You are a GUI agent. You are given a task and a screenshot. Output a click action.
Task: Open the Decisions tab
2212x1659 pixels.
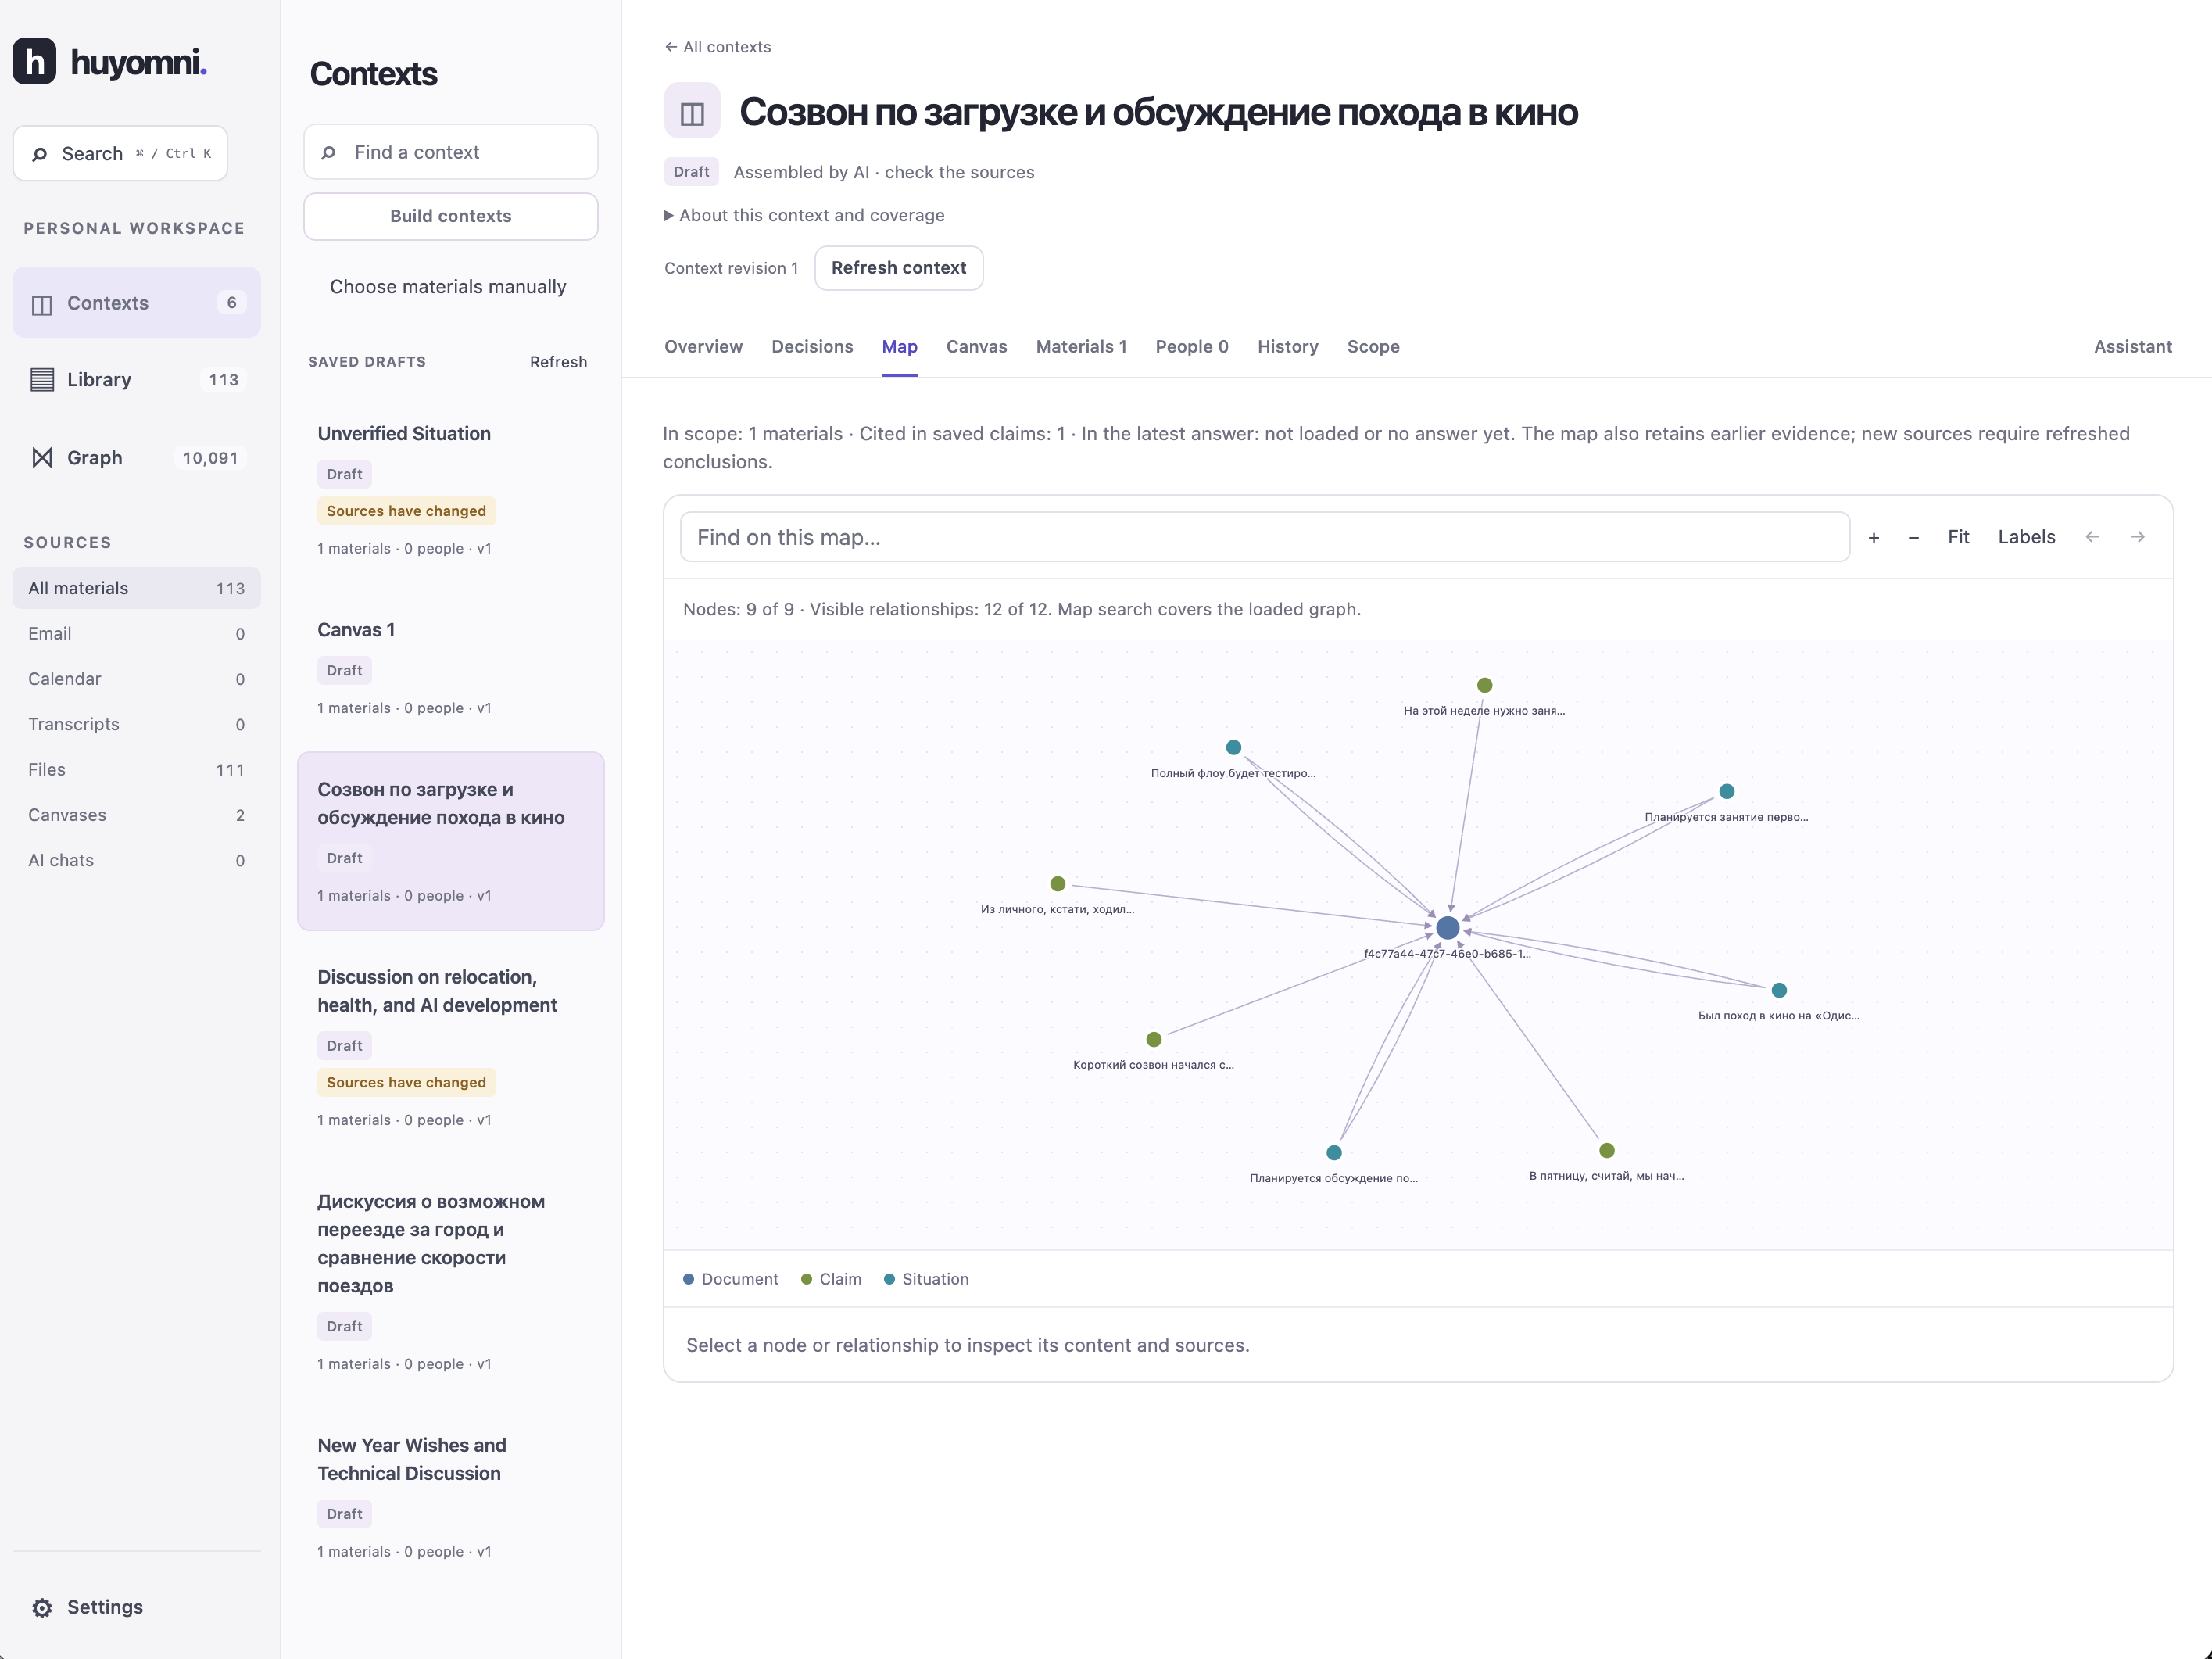pyautogui.click(x=812, y=347)
